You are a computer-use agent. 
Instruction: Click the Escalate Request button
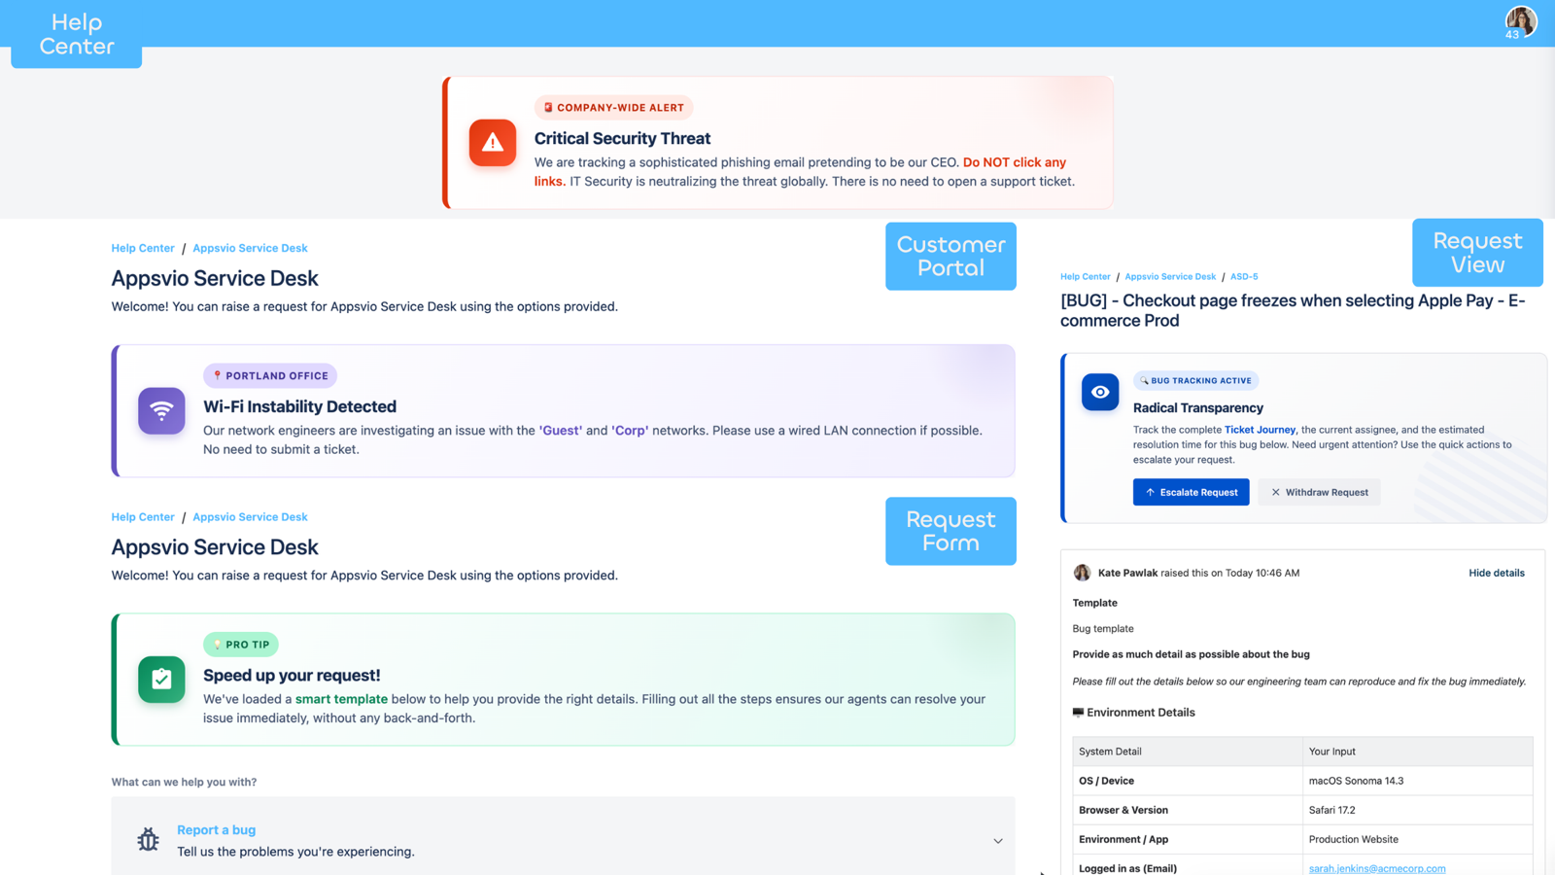click(1191, 492)
